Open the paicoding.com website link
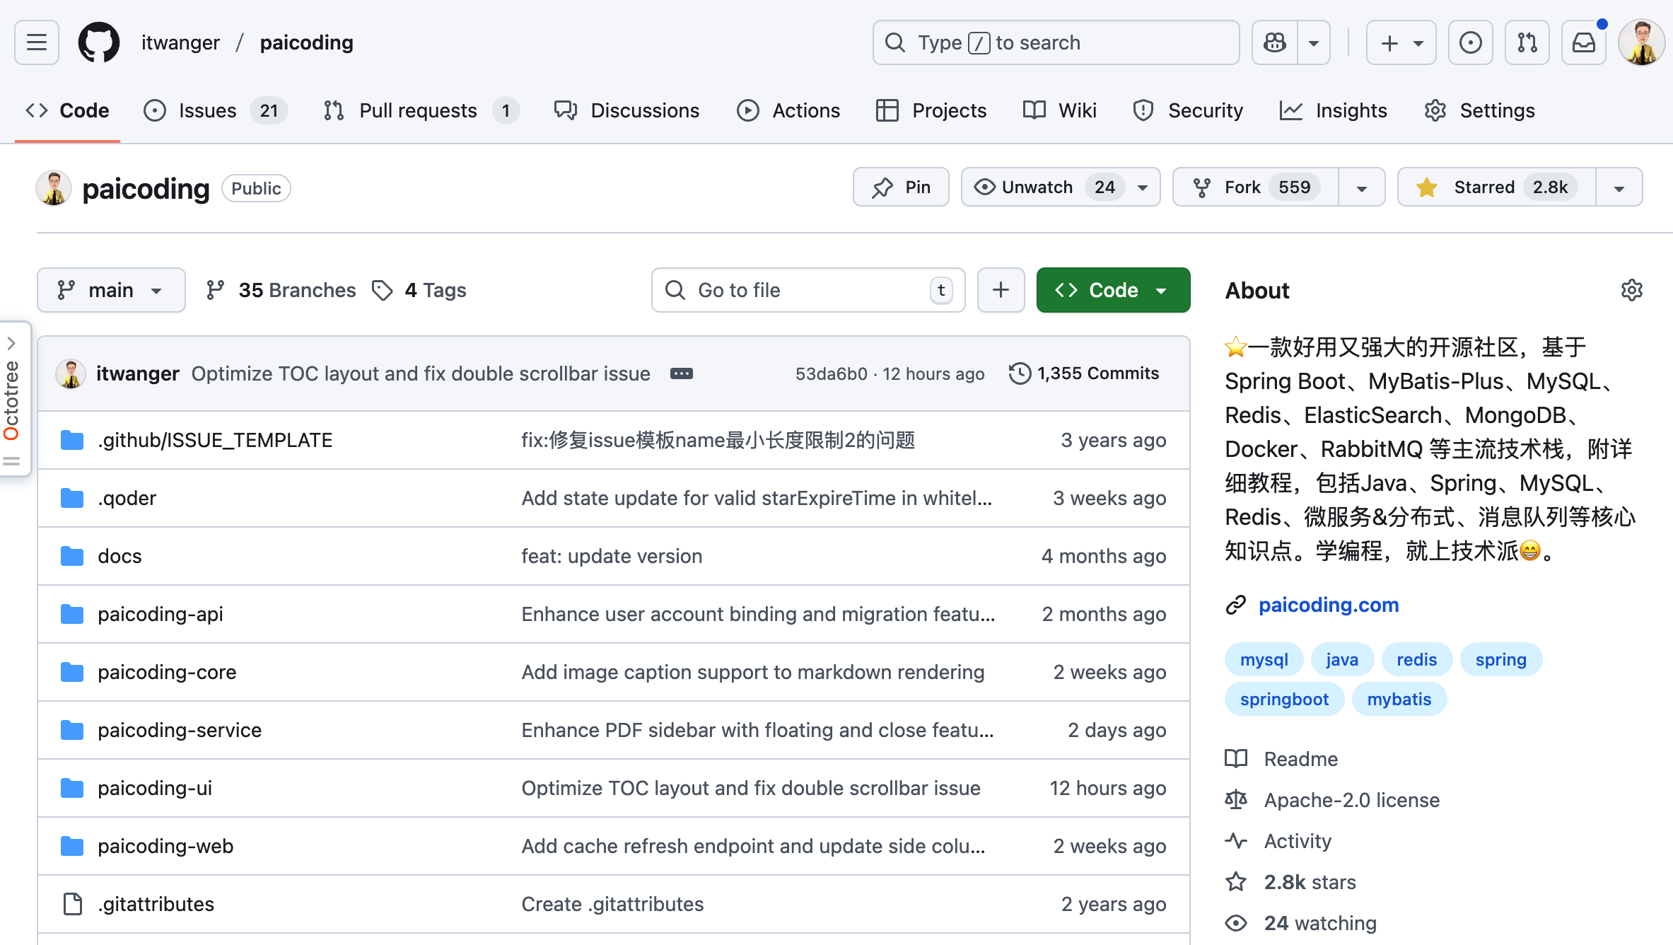Viewport: 1673px width, 945px height. pyautogui.click(x=1328, y=605)
